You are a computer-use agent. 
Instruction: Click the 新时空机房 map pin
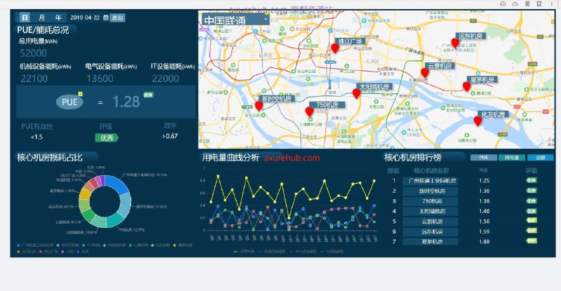pyautogui.click(x=259, y=106)
